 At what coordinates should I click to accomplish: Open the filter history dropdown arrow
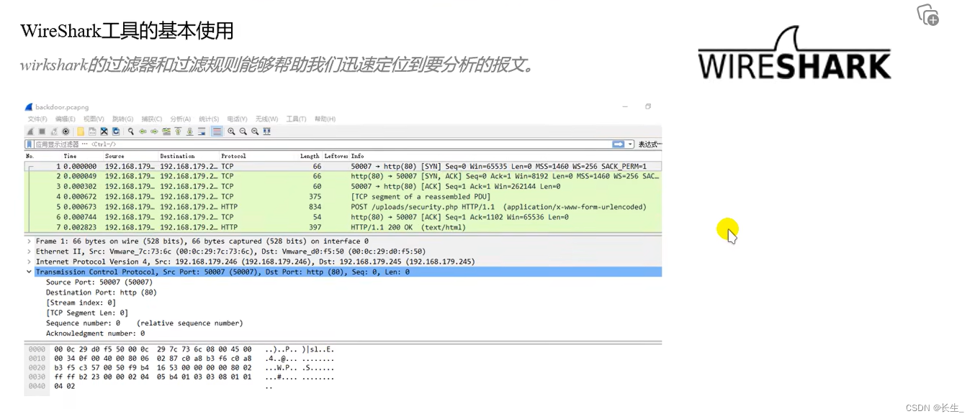[x=631, y=144]
